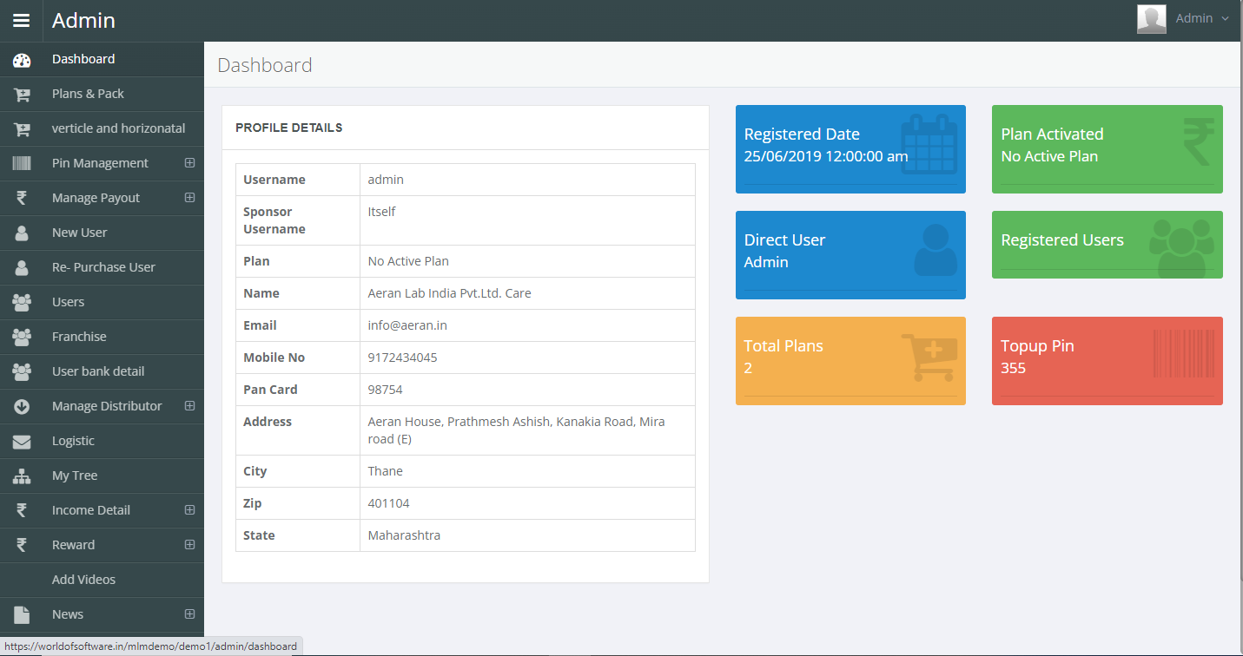1243x656 pixels.
Task: Expand Pin Management submenu plus icon
Action: [189, 163]
